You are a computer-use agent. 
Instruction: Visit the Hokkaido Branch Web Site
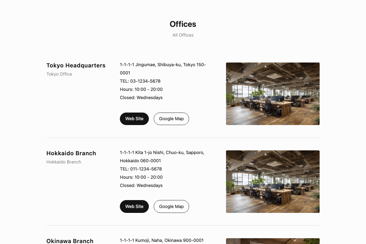tap(134, 206)
